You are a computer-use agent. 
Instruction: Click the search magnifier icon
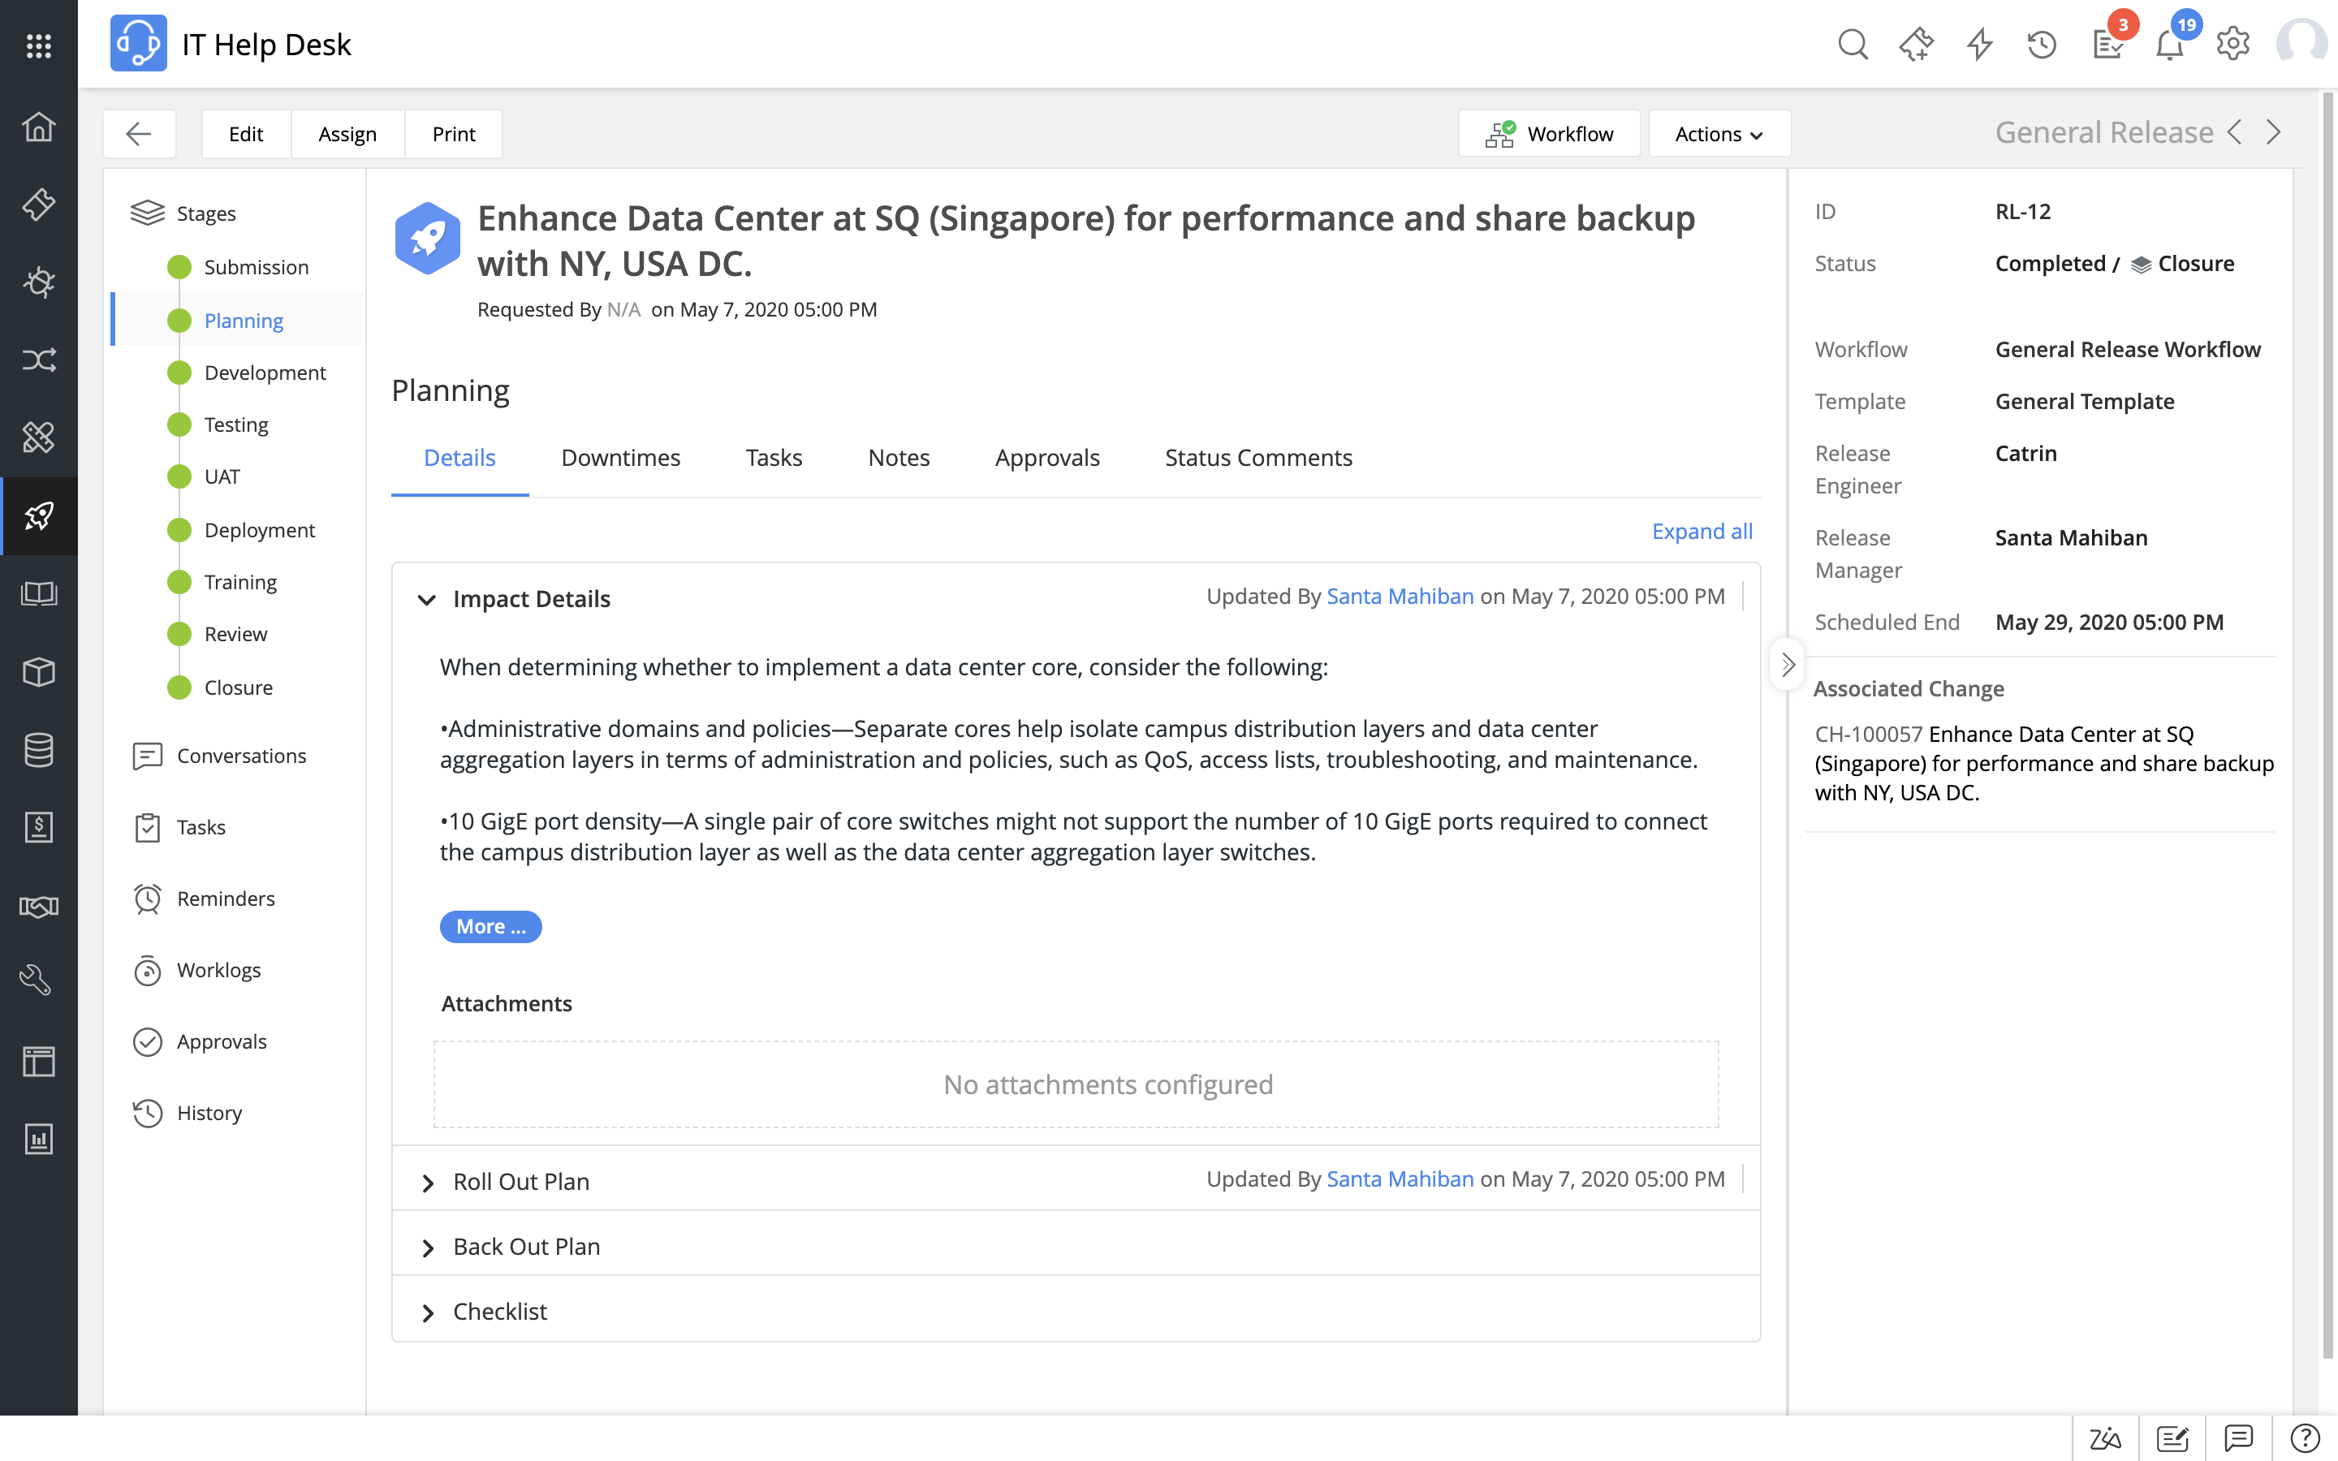[1852, 45]
